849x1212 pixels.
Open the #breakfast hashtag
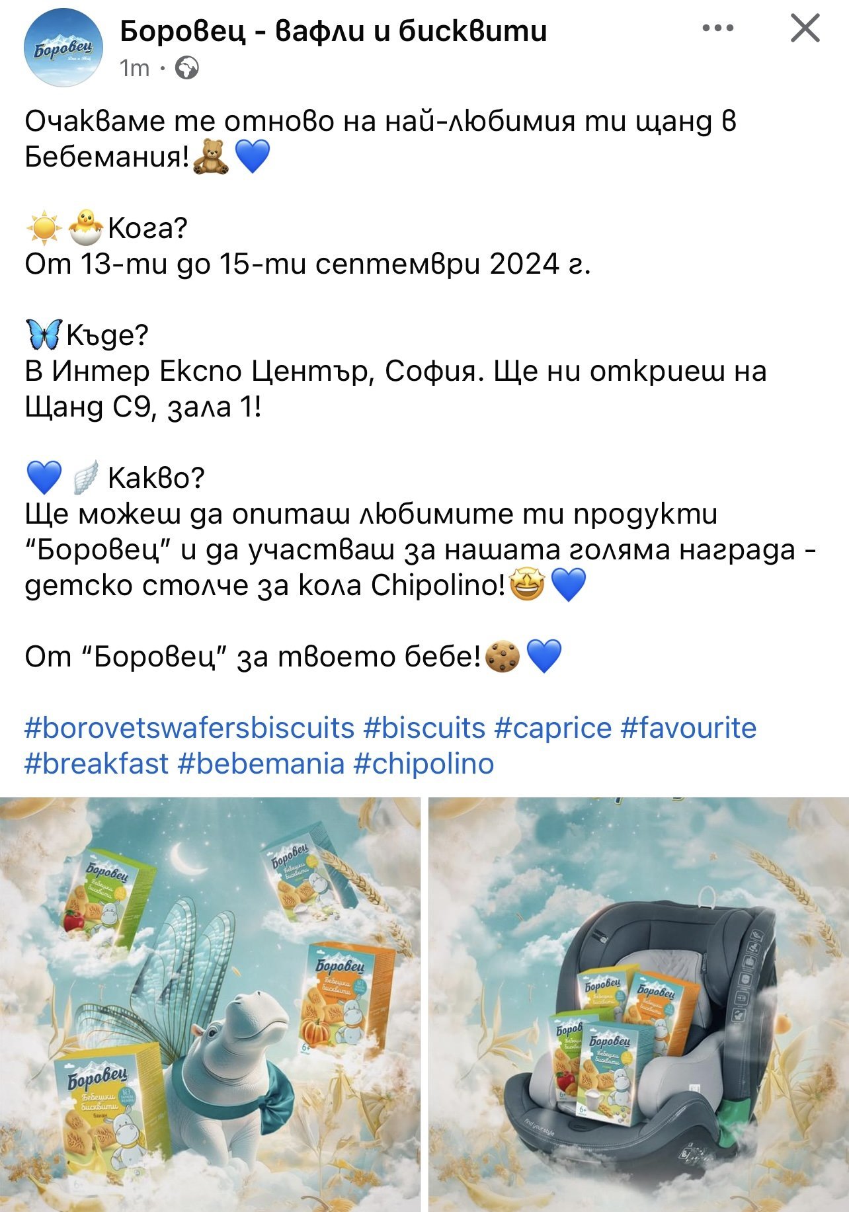tap(97, 764)
